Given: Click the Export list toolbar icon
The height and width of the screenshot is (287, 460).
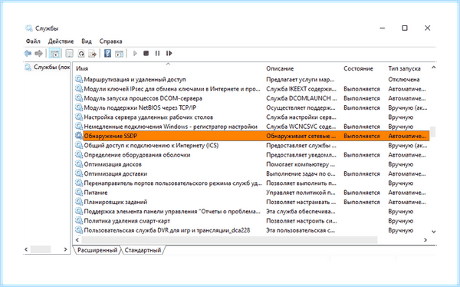Looking at the screenshot, I should coord(93,54).
